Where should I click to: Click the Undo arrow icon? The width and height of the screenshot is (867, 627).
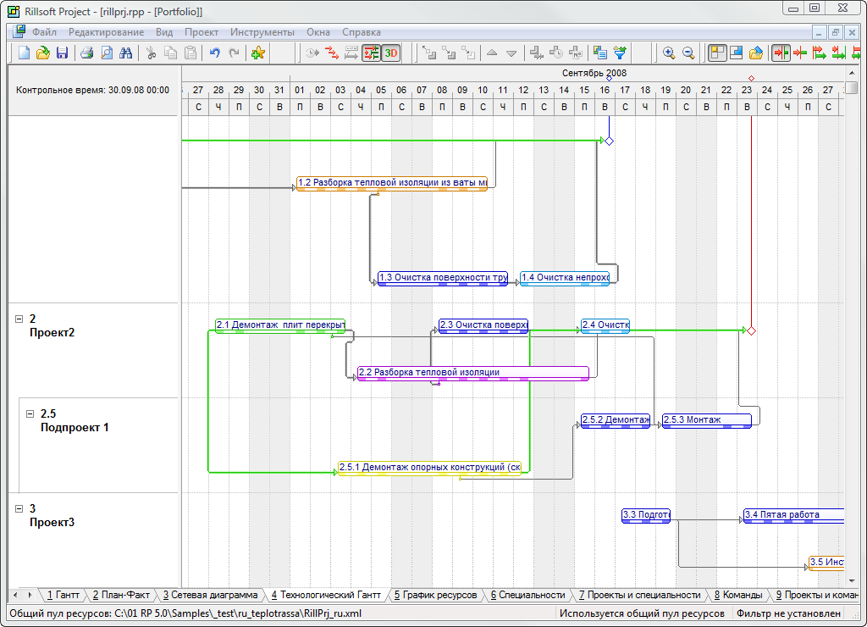click(214, 53)
